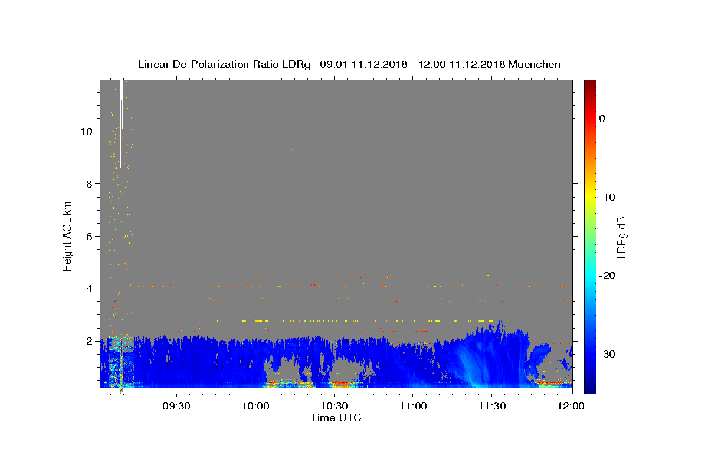Click the 10:30 time tick label

click(334, 407)
